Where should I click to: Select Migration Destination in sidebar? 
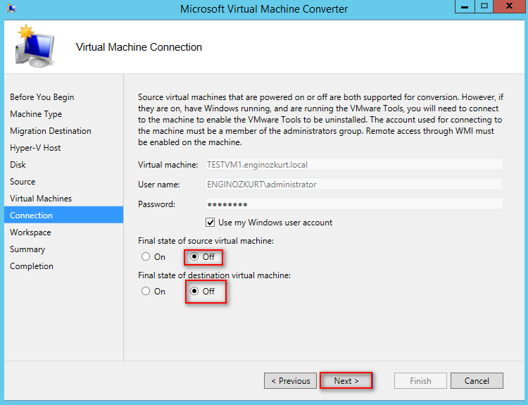pos(51,131)
